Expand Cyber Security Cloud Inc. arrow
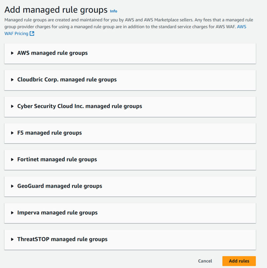The height and width of the screenshot is (268, 267). tap(12, 106)
